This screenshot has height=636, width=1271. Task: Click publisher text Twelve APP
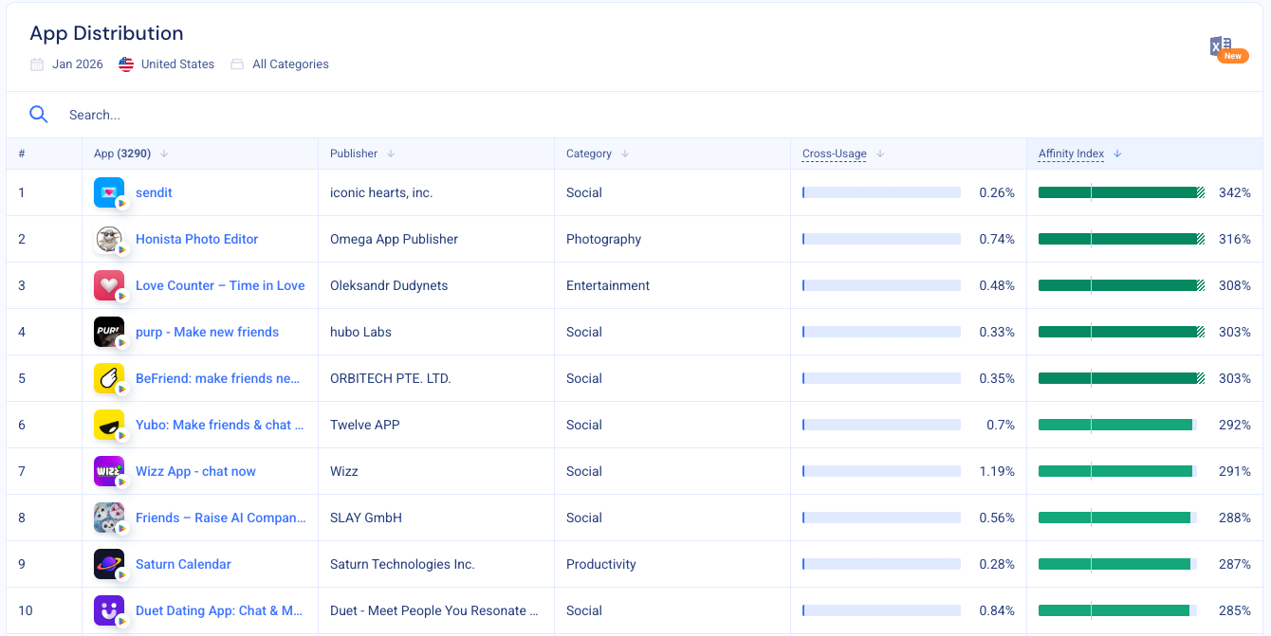click(x=364, y=425)
